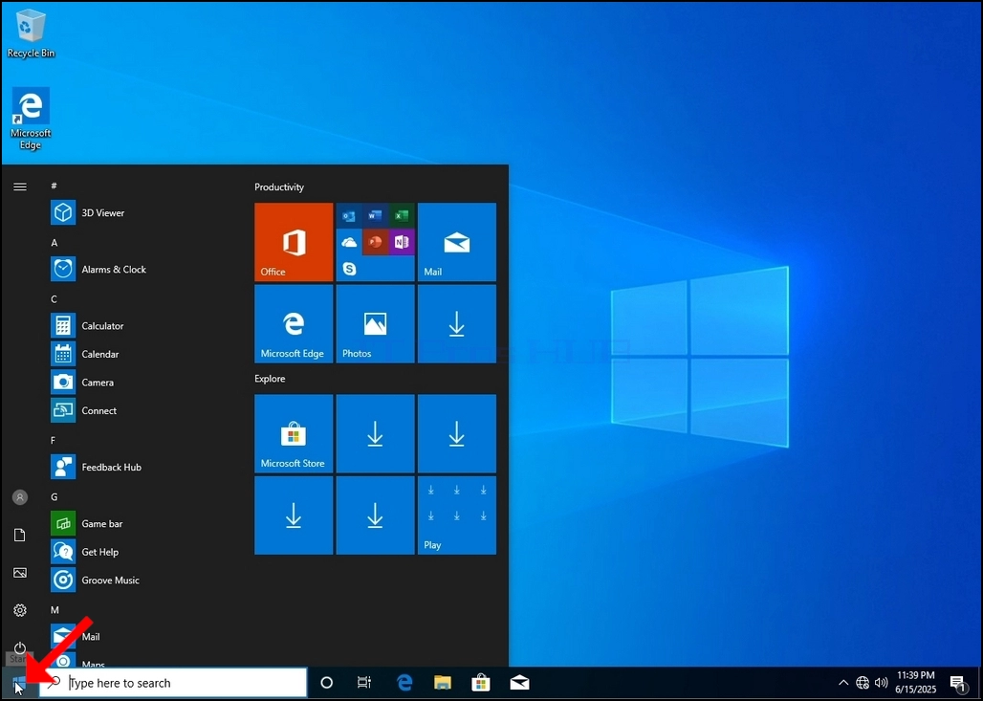Show hidden tray icons chevron
The width and height of the screenshot is (983, 701).
843,683
